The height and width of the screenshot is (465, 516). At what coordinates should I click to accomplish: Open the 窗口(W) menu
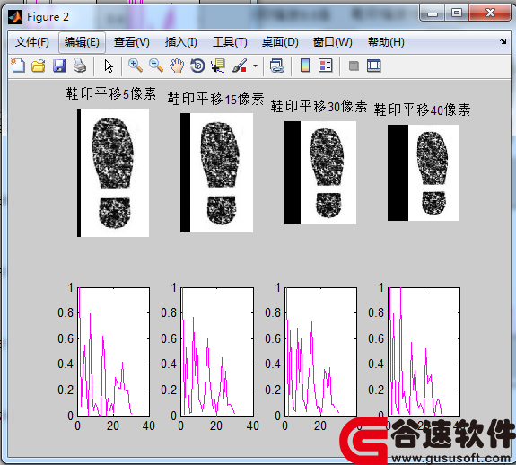coord(333,42)
